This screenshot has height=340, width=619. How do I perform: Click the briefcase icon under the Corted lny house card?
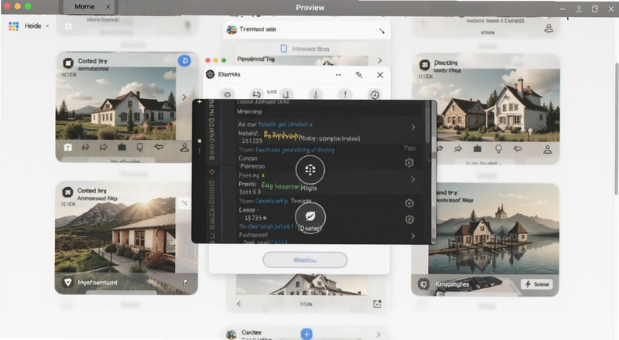pyautogui.click(x=122, y=147)
